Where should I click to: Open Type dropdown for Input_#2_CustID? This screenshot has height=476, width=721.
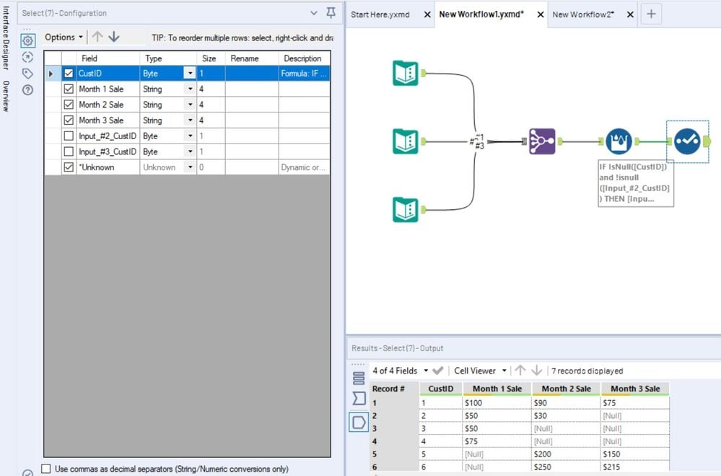(190, 136)
